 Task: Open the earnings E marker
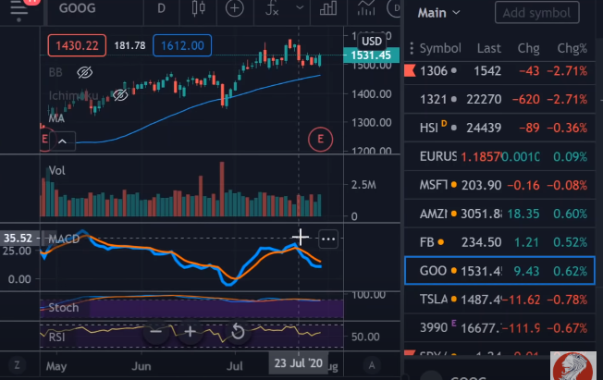point(320,139)
